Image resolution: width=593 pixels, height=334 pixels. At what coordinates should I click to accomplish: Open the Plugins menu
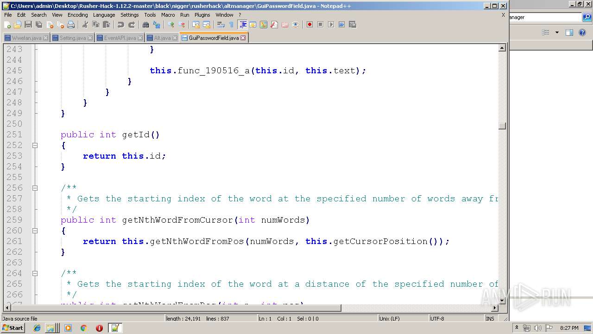(x=202, y=15)
